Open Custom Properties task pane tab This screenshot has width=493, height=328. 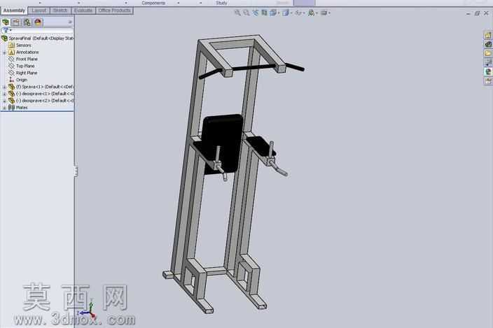tap(488, 81)
